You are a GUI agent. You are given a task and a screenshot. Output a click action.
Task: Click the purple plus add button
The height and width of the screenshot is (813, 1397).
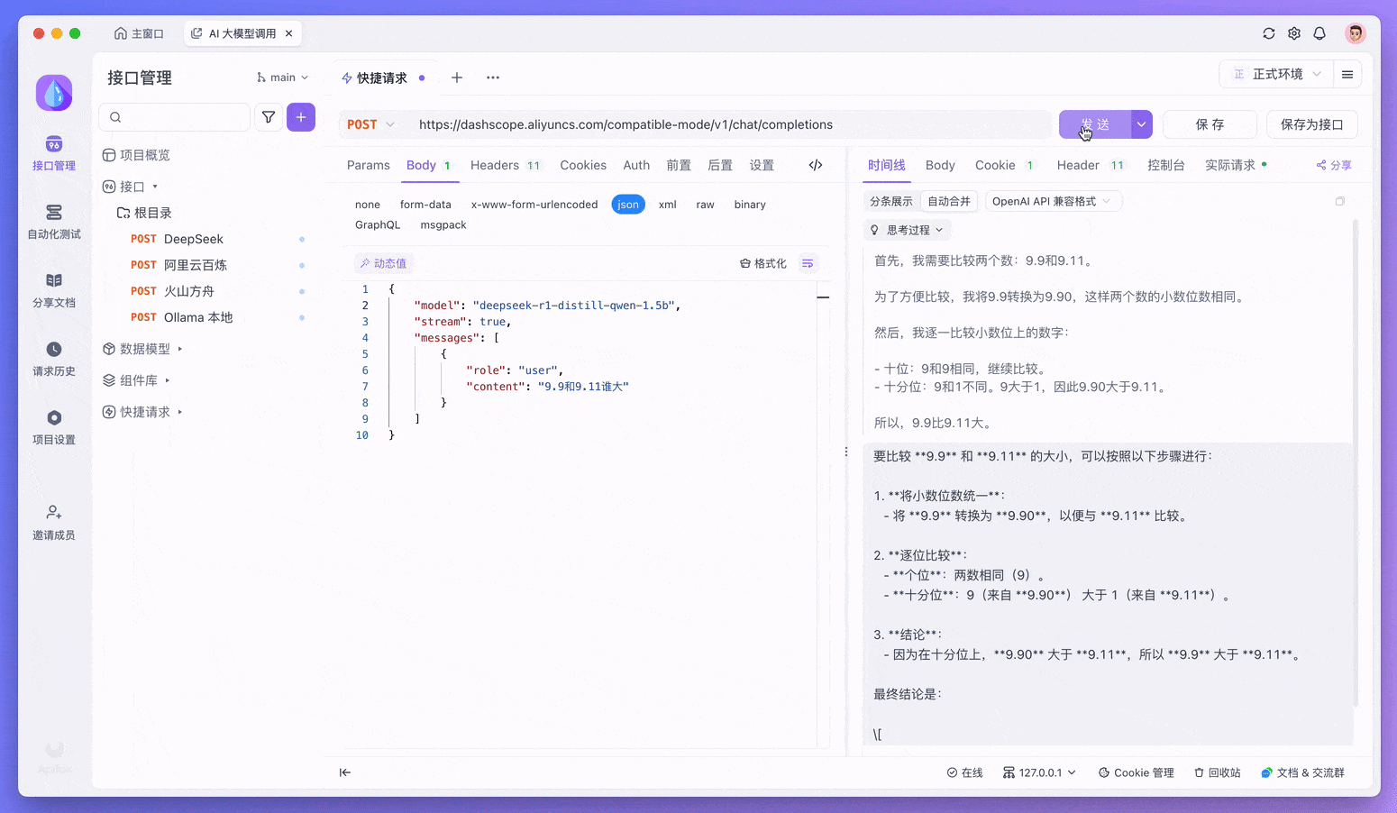coord(301,117)
